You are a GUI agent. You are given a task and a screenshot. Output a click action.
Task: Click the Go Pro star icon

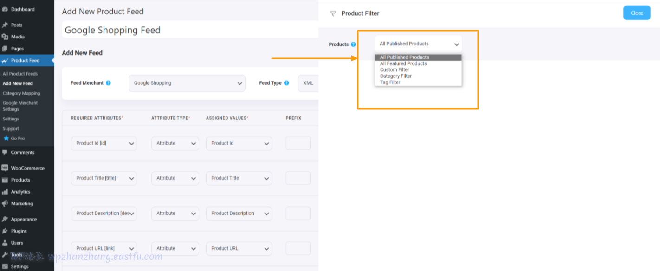coord(6,138)
